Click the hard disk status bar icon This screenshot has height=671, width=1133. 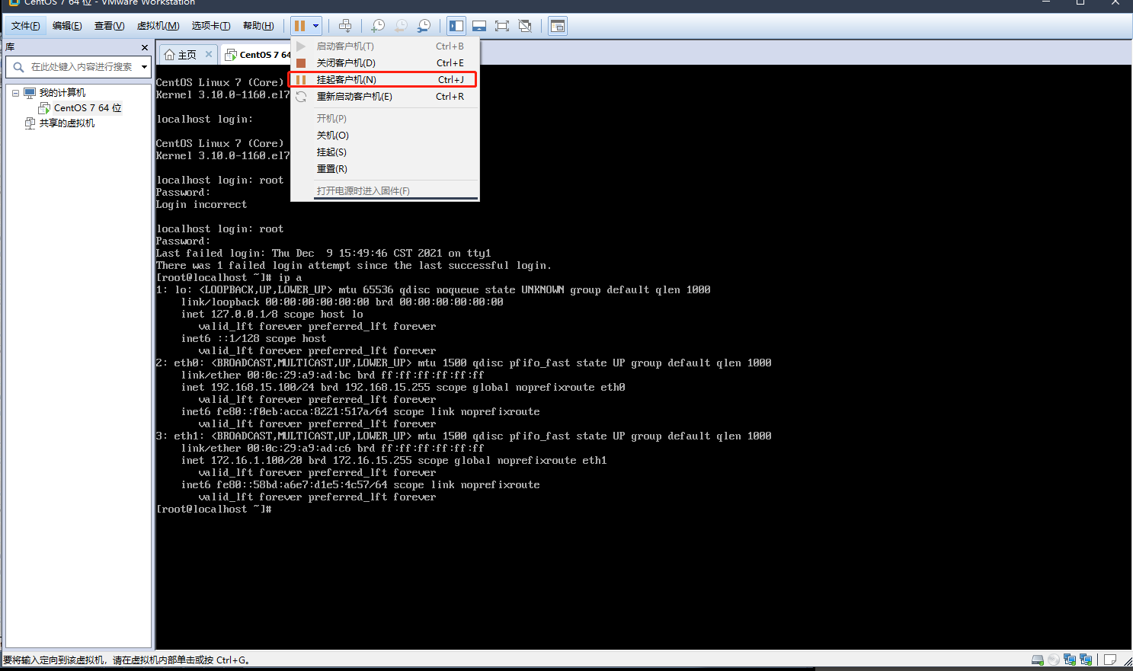(1037, 660)
